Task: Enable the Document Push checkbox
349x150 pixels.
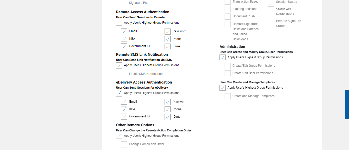Action: tap(228, 17)
